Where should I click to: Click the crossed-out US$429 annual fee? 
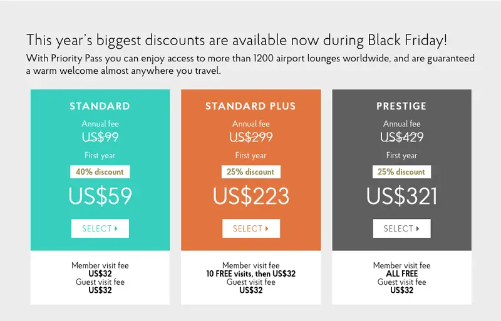(x=401, y=137)
